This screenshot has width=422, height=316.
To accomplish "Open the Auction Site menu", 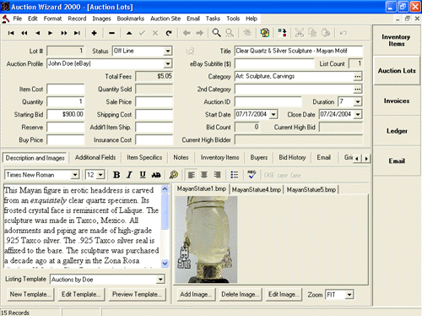I will coord(165,19).
